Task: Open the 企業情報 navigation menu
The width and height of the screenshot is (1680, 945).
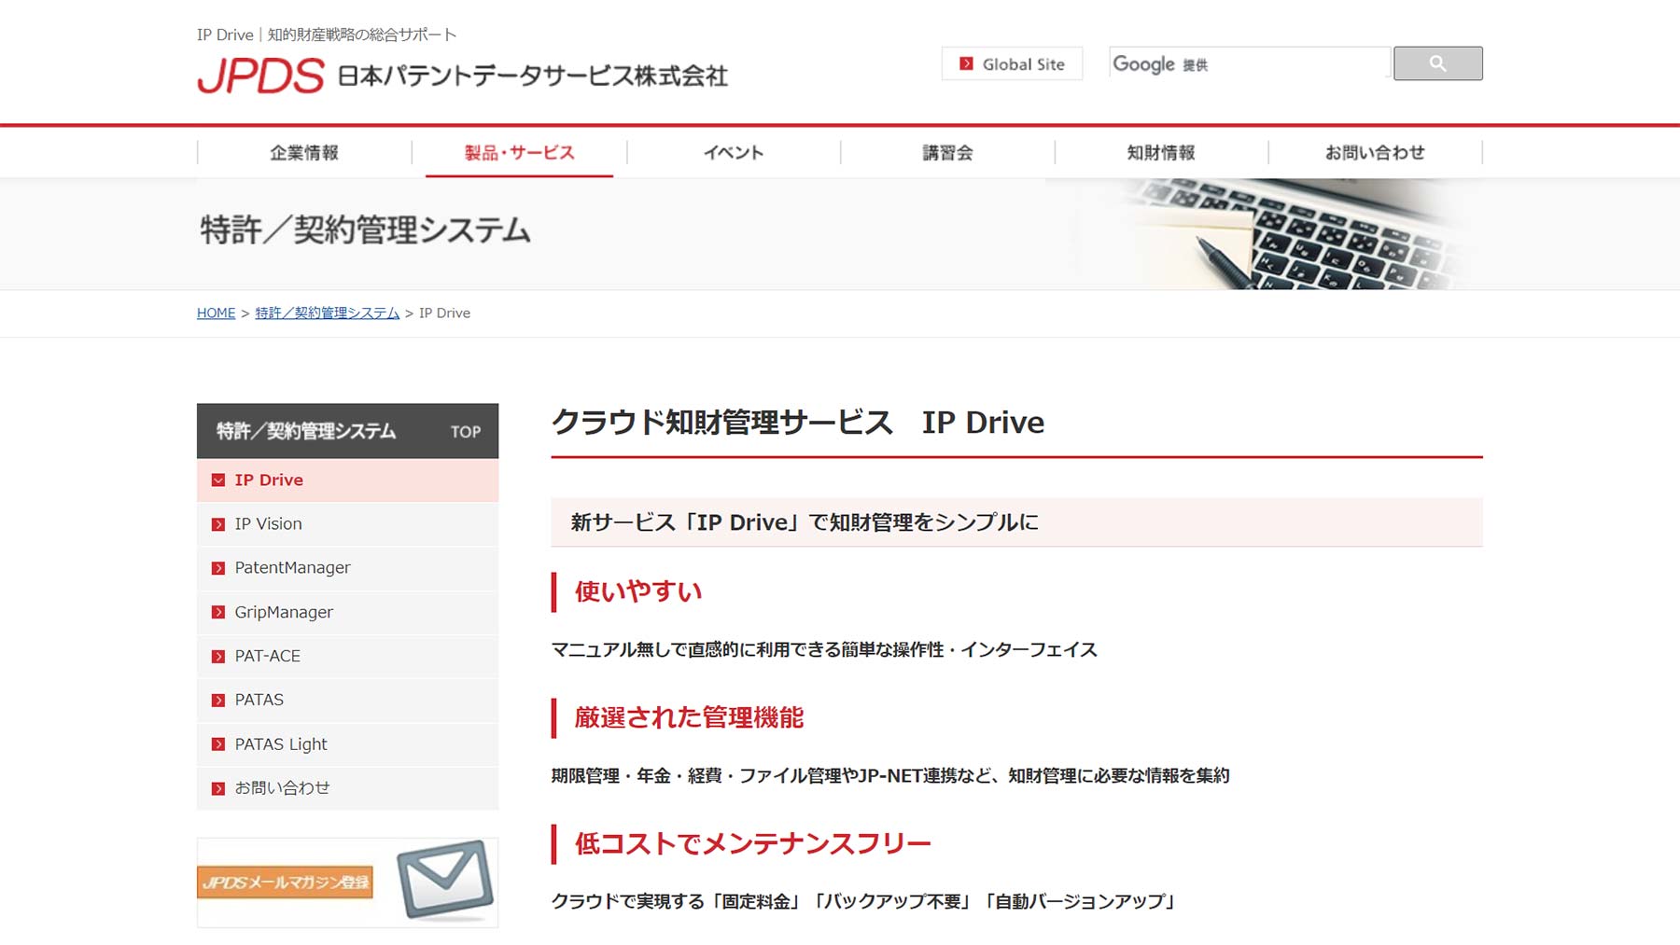Action: tap(304, 152)
